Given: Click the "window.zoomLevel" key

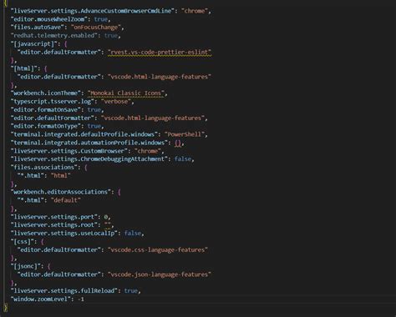Looking at the screenshot, I should (x=41, y=299).
